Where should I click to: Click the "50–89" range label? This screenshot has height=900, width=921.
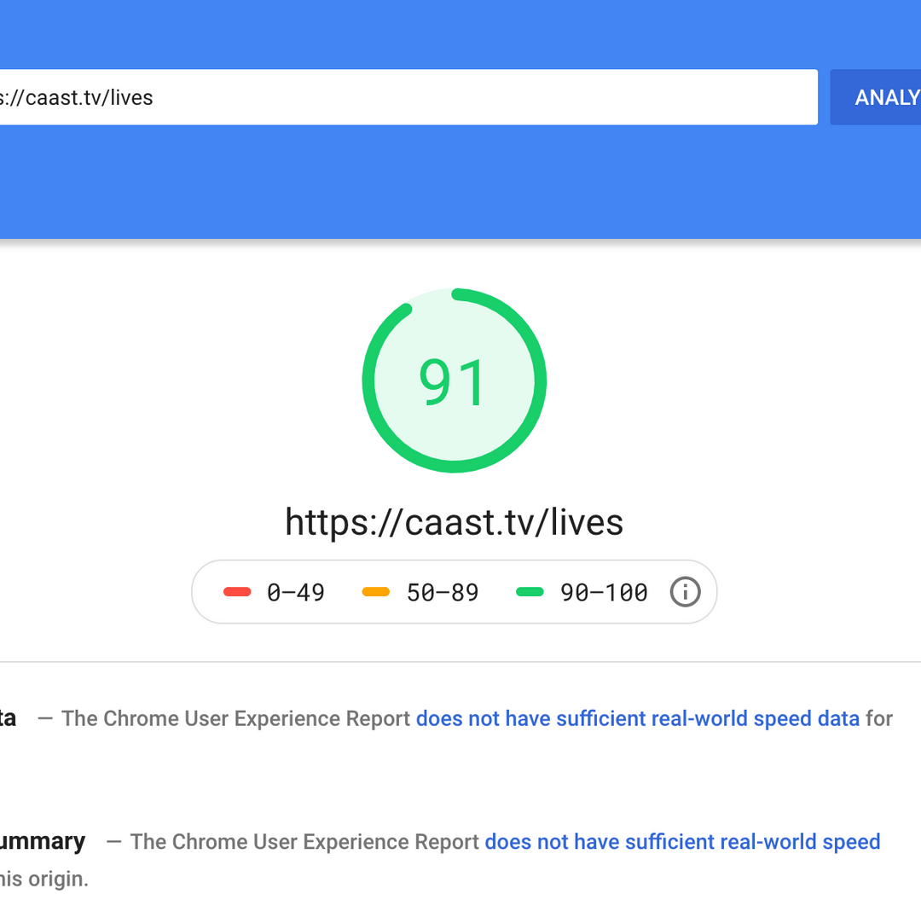[x=443, y=592]
